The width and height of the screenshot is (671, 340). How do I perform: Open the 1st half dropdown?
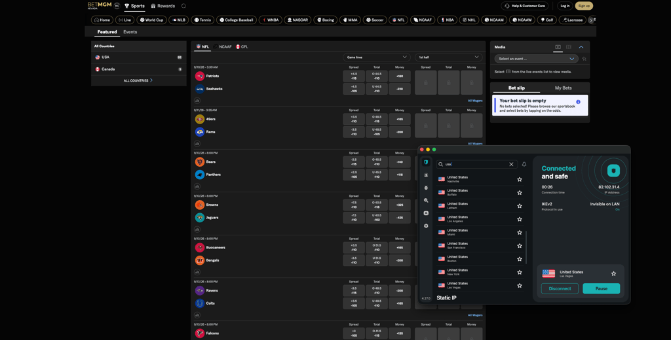[x=448, y=58]
